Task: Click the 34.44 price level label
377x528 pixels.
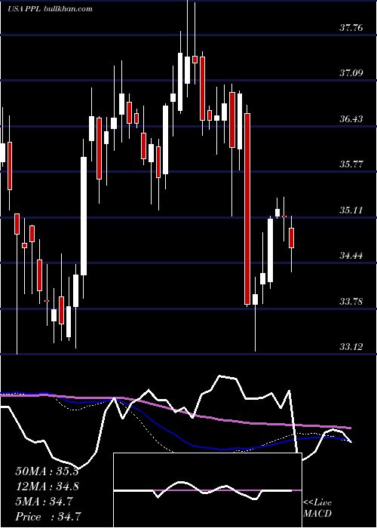Action: pos(351,256)
